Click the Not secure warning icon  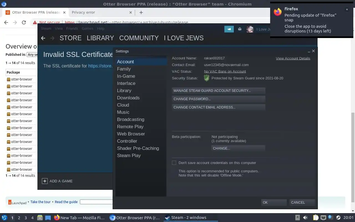[x=35, y=22]
